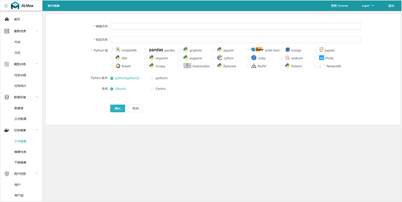402x202 pixels.
Task: Collapse the sidebar with the hamburger icon
Action: click(x=6, y=6)
